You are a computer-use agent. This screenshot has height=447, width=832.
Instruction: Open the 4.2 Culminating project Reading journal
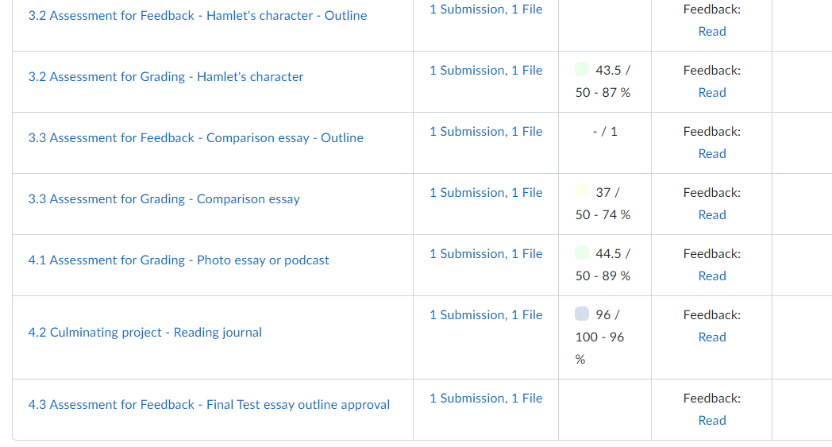click(145, 333)
